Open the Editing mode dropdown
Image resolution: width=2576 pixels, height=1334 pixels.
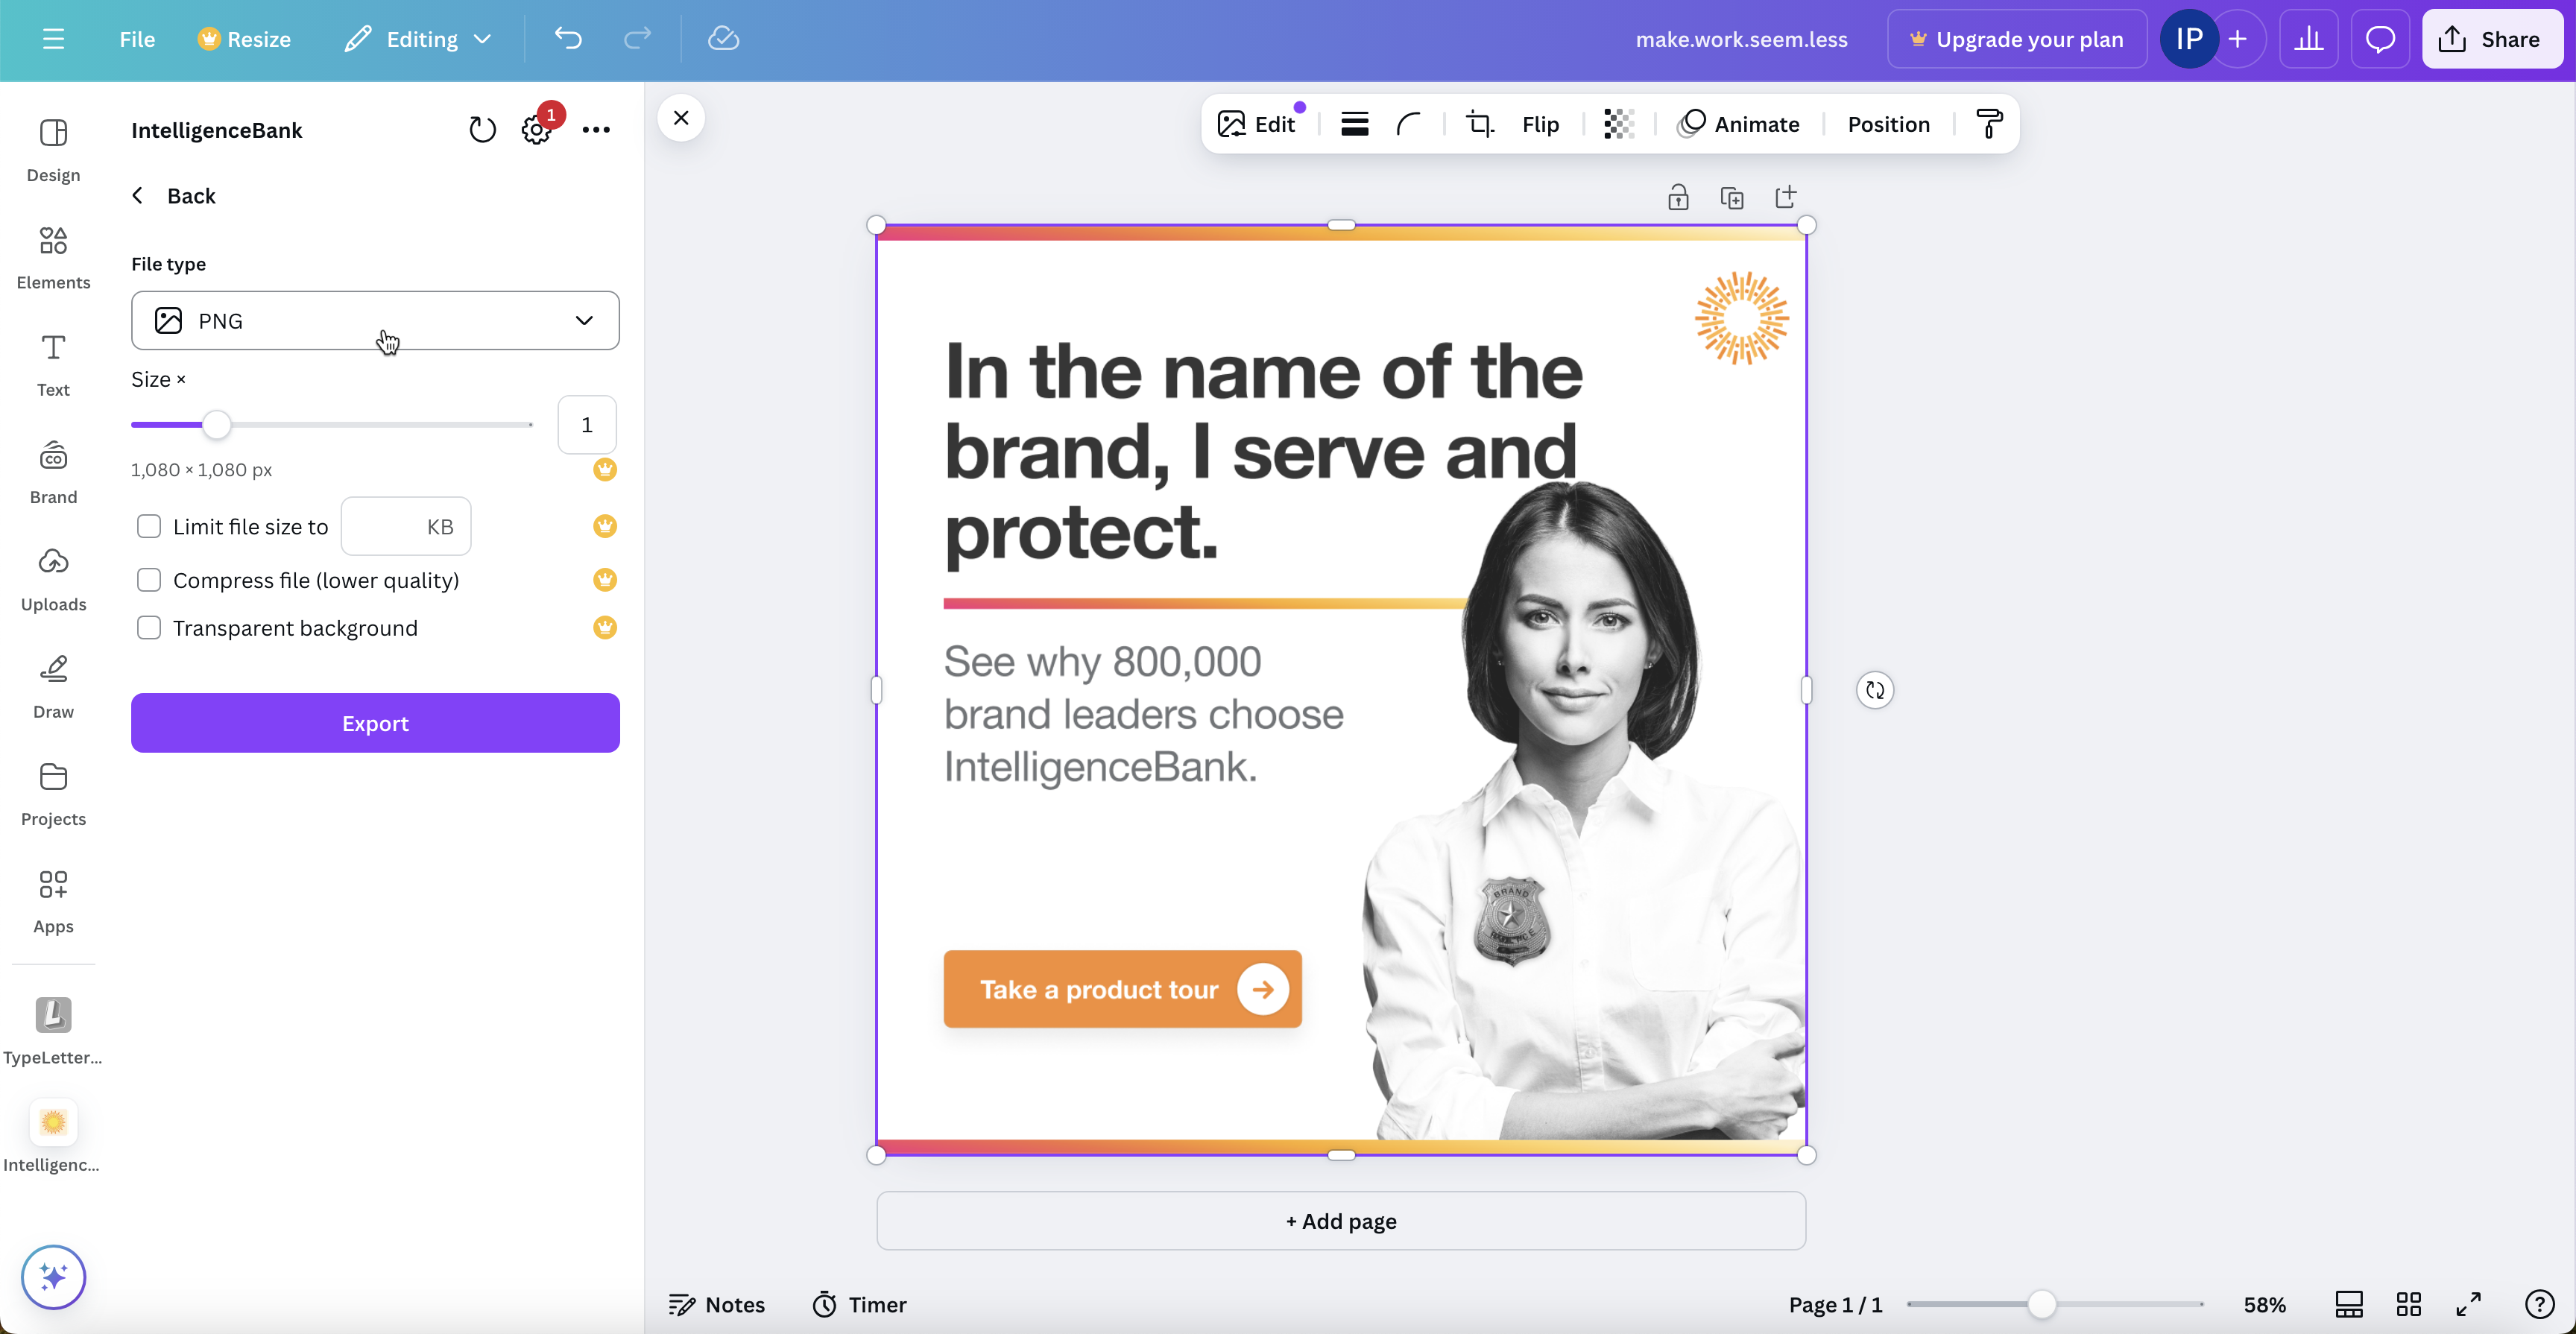click(419, 39)
